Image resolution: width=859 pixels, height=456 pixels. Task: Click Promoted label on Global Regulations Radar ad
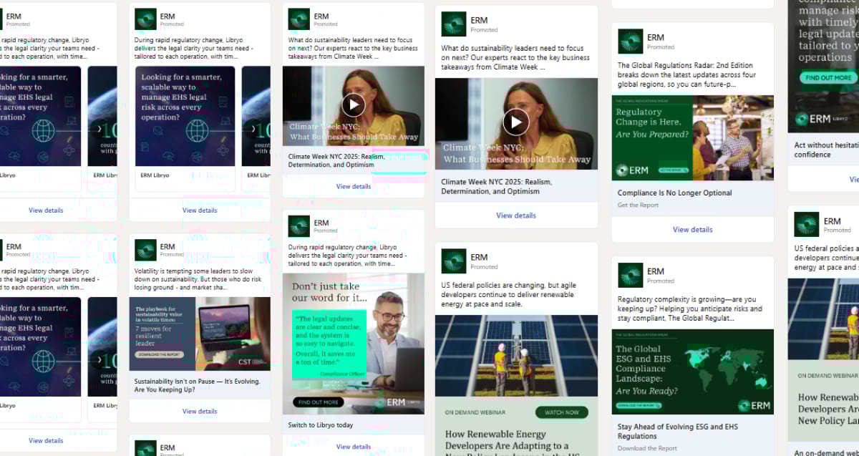coord(661,47)
